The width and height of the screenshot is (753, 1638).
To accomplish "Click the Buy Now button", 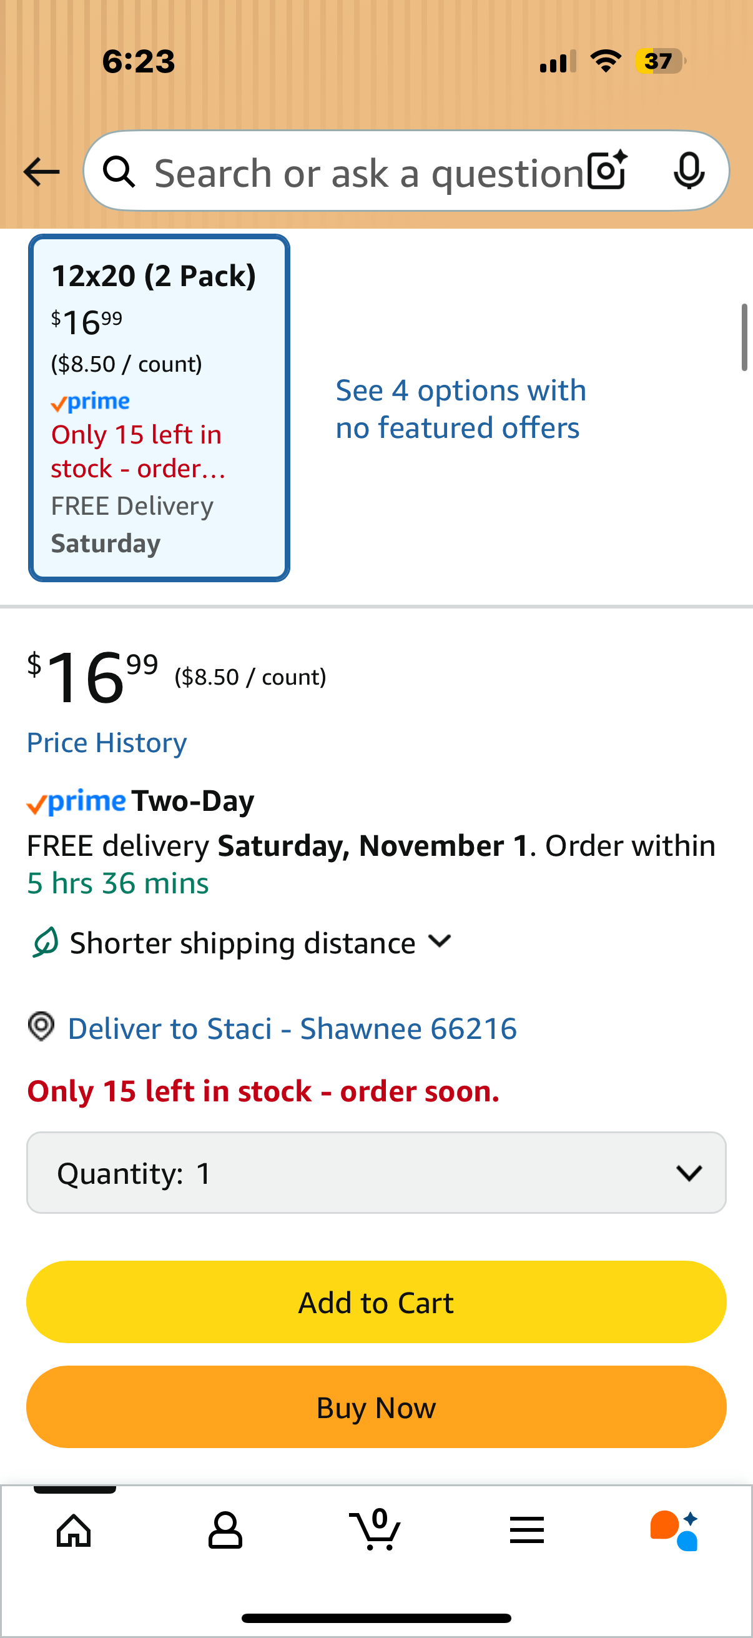I will pos(376,1407).
